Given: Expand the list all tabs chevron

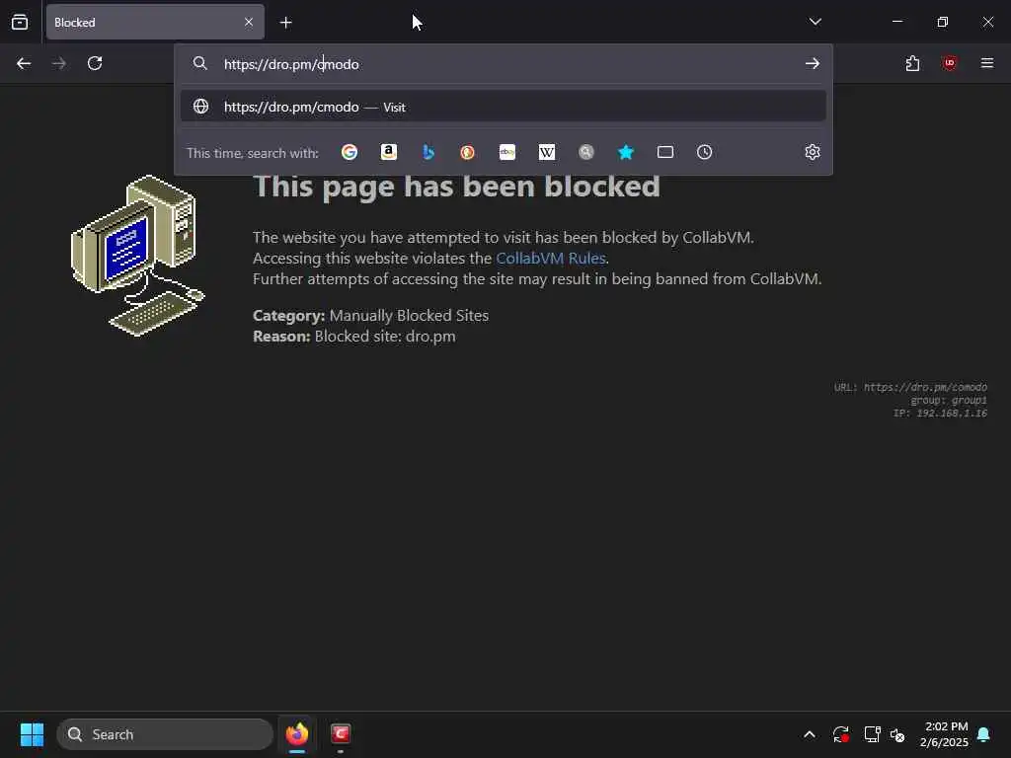Looking at the screenshot, I should click(815, 22).
